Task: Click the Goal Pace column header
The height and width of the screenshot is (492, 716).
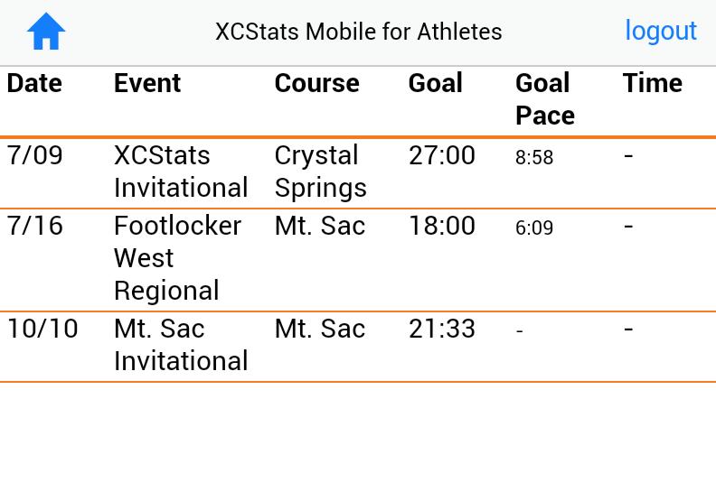Action: 545,99
